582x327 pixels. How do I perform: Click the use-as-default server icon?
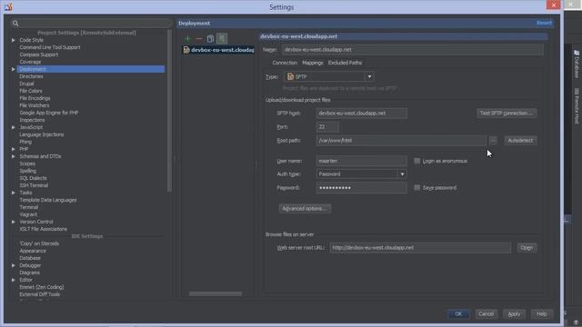222,38
